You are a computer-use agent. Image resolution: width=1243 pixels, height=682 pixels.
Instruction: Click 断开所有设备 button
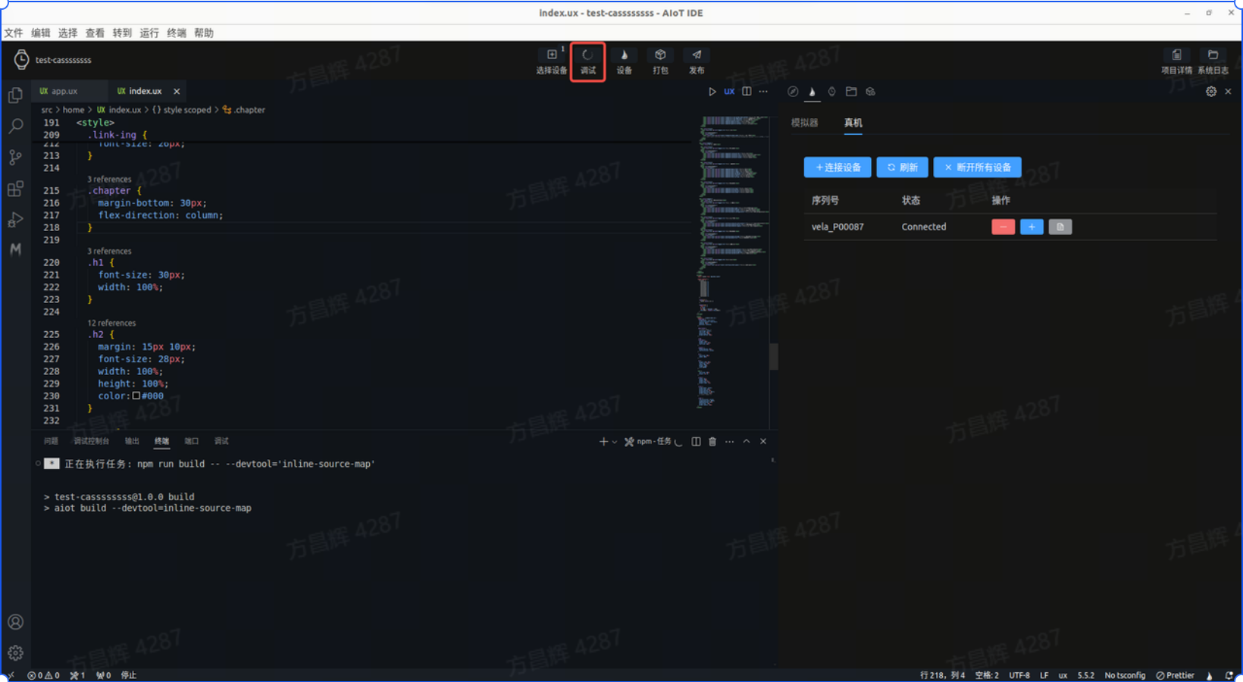tap(977, 167)
